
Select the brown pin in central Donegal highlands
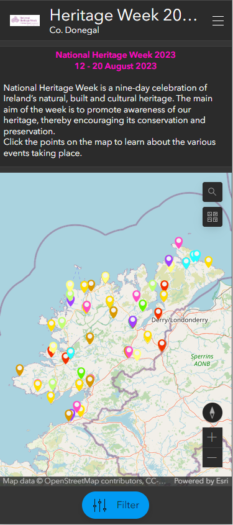(x=89, y=338)
